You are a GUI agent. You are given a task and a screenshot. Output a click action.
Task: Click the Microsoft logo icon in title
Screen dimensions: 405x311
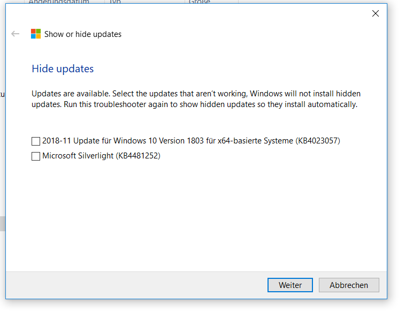coord(36,34)
